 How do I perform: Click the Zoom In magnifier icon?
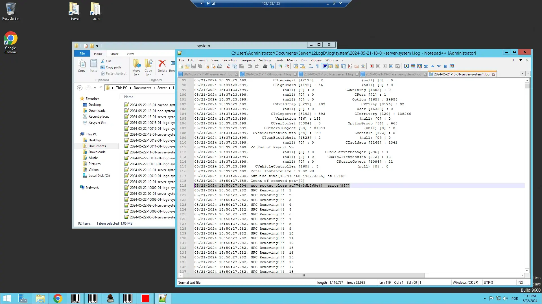coord(280,66)
